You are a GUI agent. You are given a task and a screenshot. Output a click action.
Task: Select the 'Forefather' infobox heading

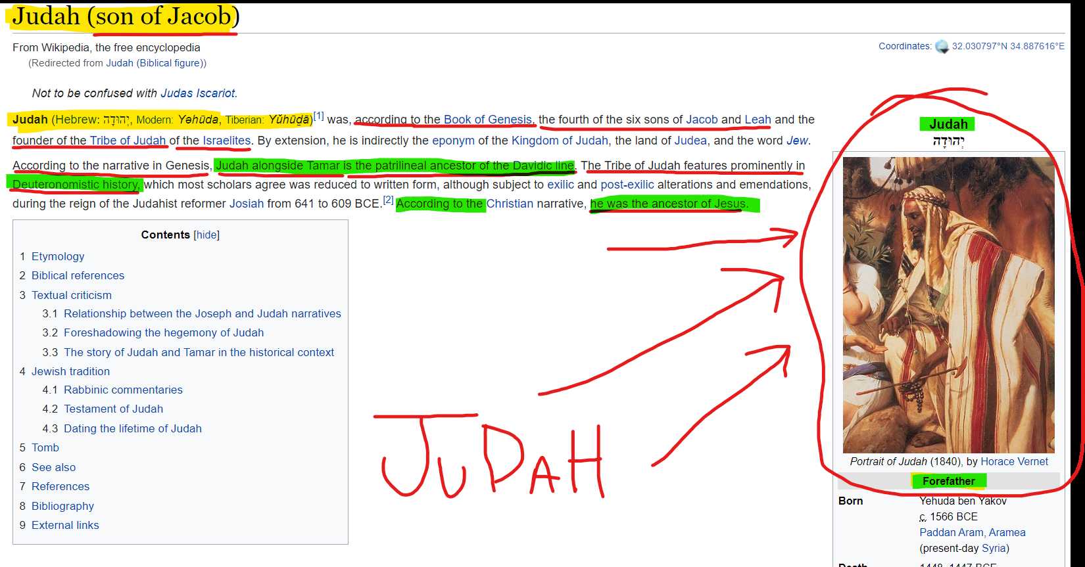948,481
